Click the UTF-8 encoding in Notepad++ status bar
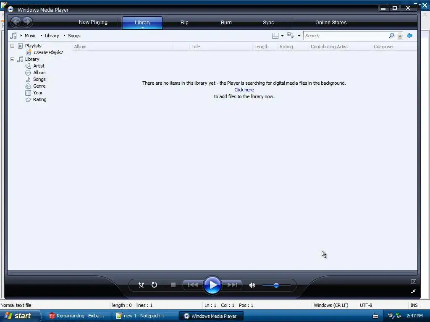Image resolution: width=430 pixels, height=322 pixels. click(366, 305)
